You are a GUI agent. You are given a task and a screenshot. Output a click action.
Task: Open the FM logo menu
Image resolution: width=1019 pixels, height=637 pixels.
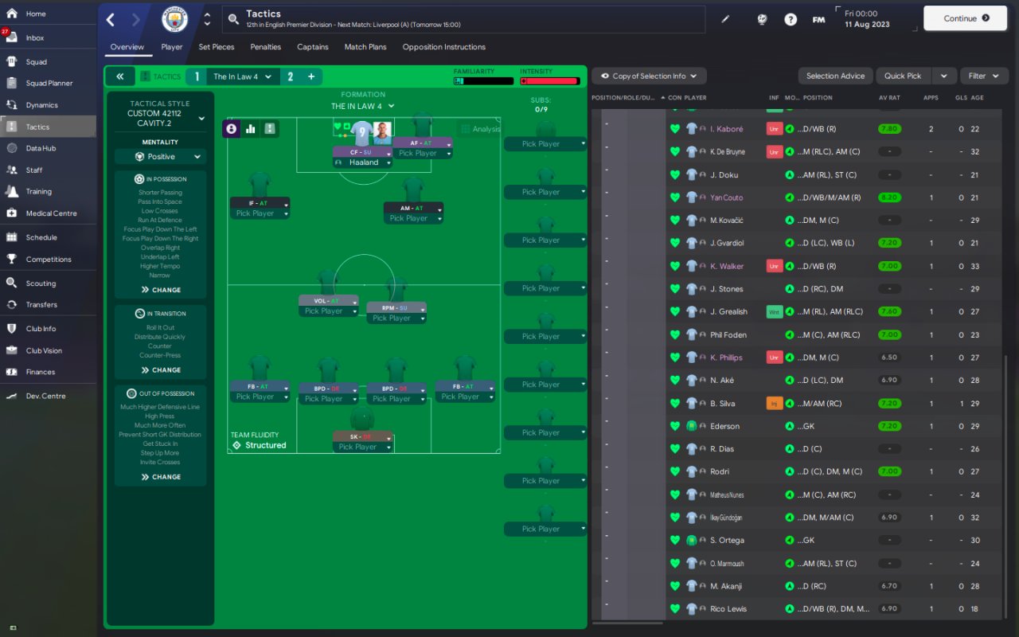(818, 19)
